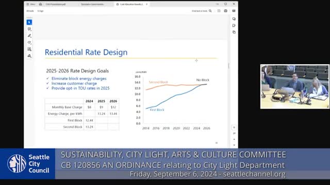This screenshot has width=330, height=185.
Task: Click 'Eliminate block energy charges' bullet
Action: [79, 79]
